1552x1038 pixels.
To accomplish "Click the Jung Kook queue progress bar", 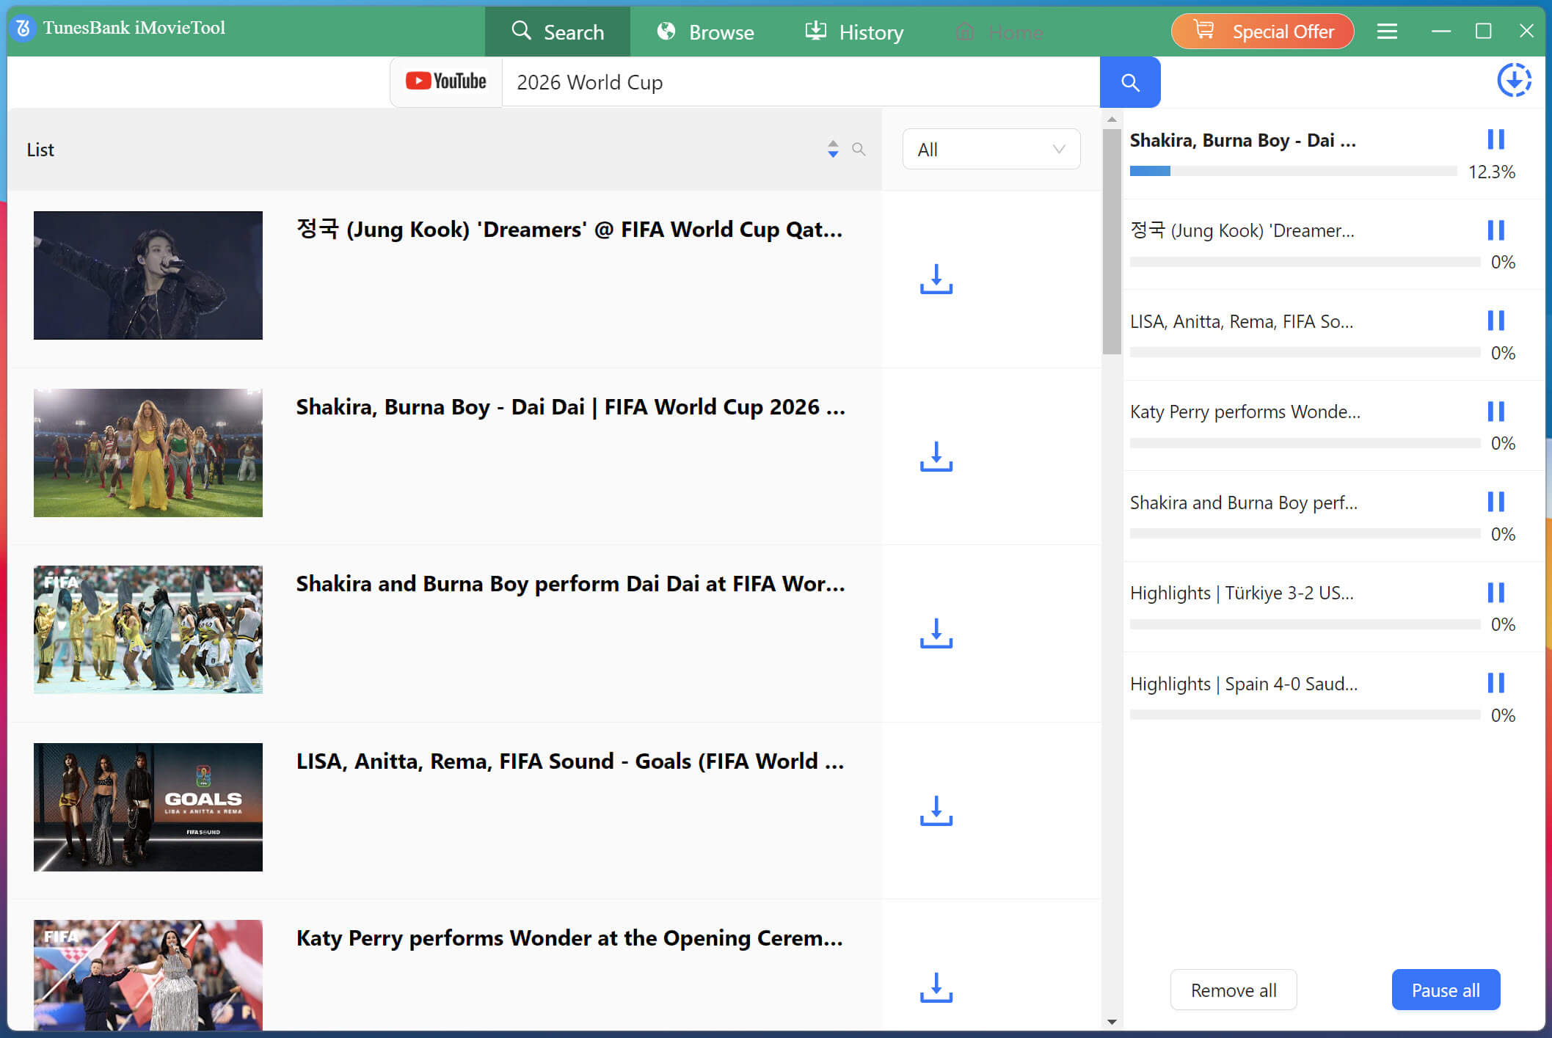I will pos(1305,262).
